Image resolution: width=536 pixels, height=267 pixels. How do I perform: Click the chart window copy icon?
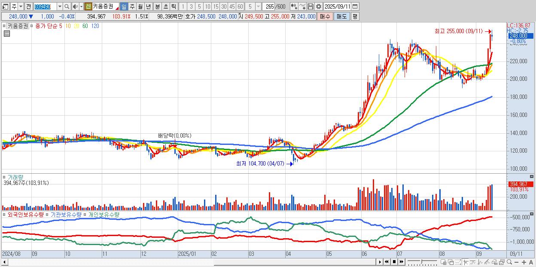click(x=502, y=262)
